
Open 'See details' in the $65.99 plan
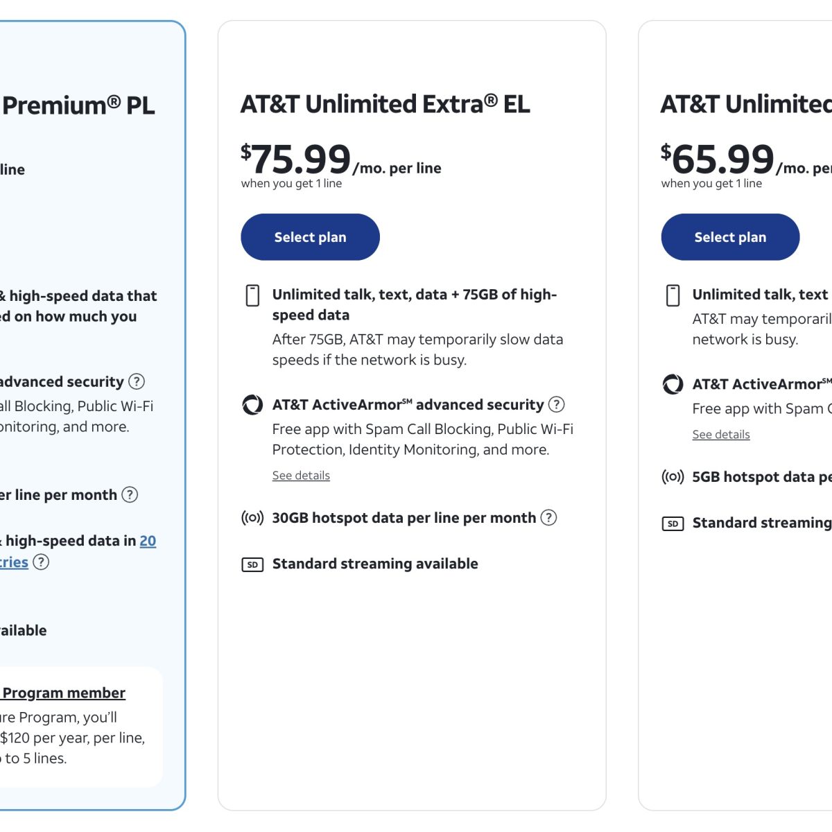click(x=721, y=435)
